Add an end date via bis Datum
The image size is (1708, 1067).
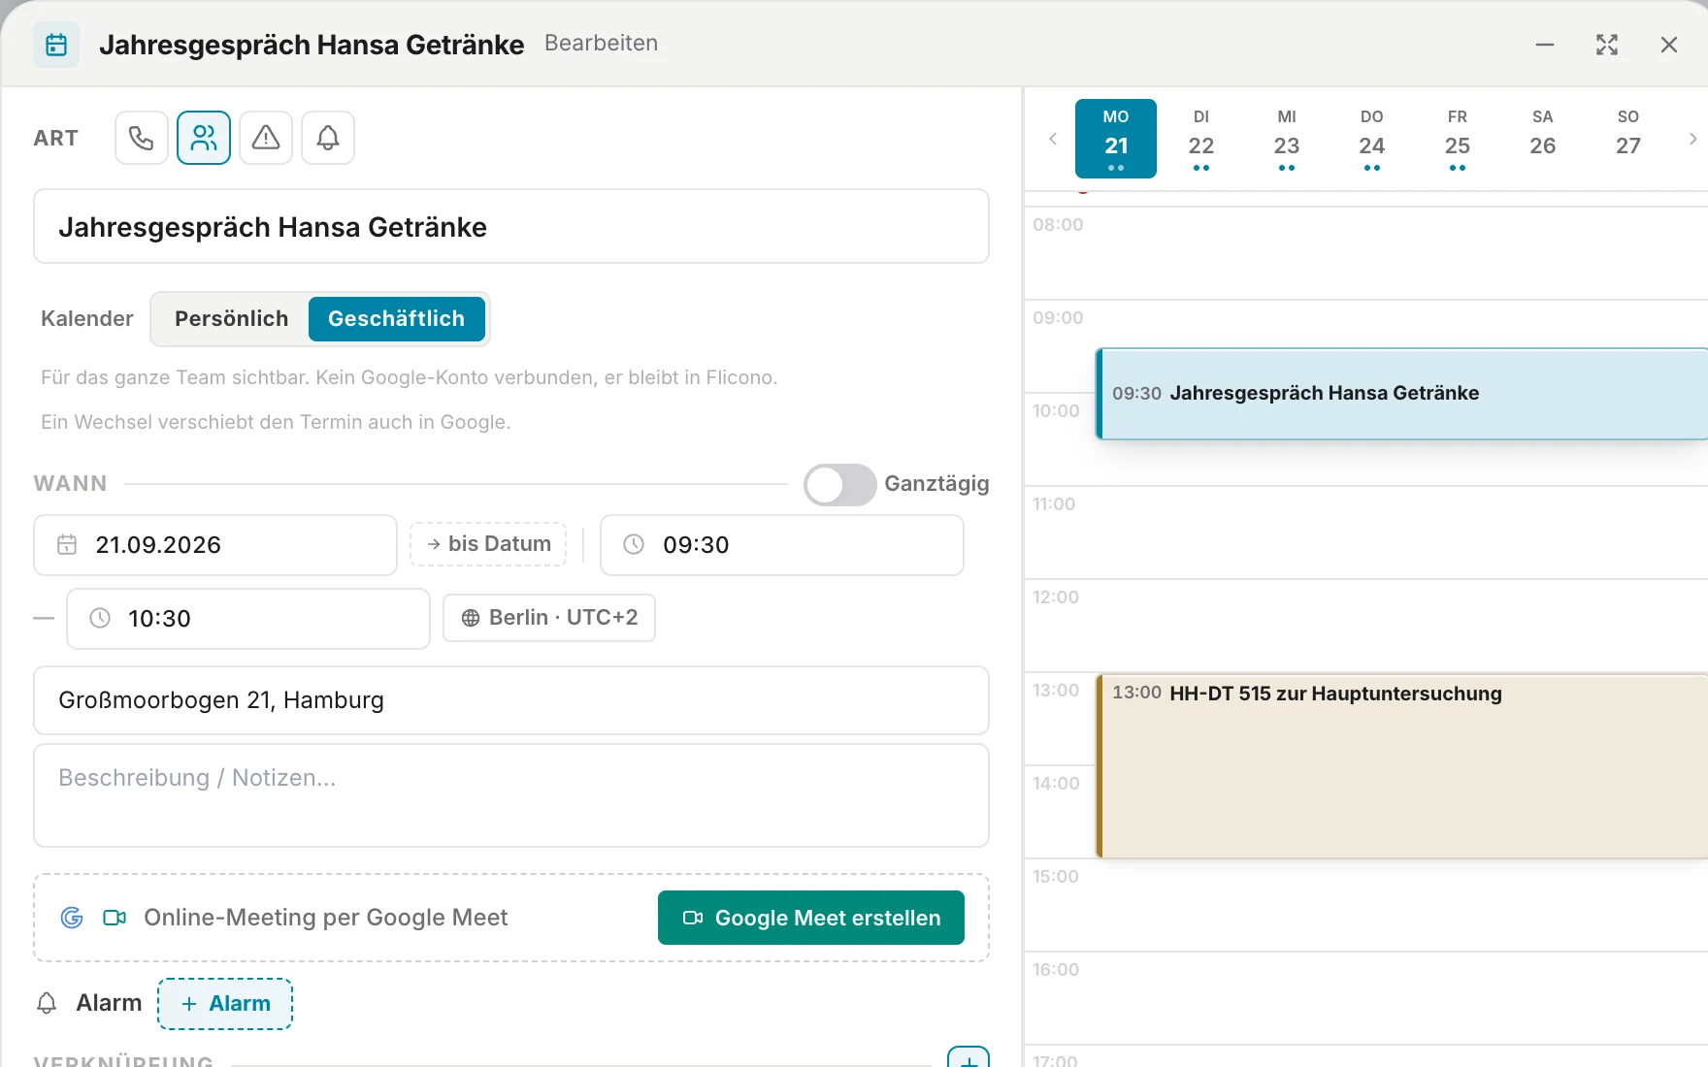[488, 544]
